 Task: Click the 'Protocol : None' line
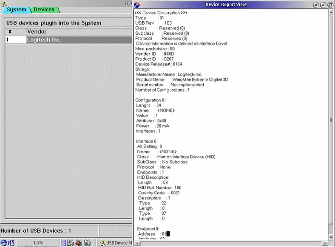154,167
